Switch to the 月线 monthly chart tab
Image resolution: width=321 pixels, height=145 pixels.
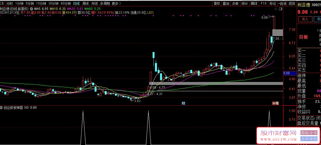(94, 4)
